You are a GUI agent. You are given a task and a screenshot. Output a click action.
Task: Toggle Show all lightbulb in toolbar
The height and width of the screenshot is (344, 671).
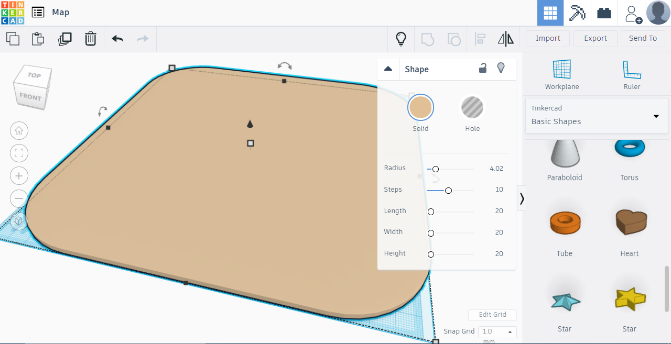click(401, 39)
